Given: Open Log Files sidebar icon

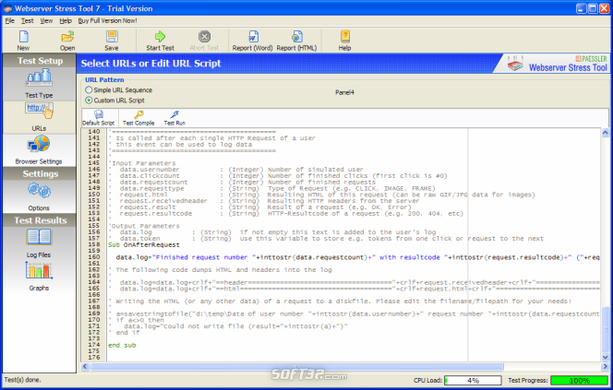Looking at the screenshot, I should tap(39, 237).
